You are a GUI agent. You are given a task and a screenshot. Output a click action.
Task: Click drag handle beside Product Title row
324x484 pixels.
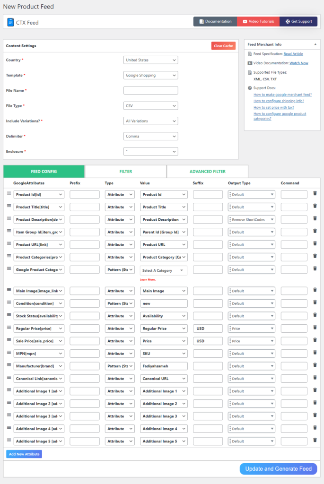click(x=9, y=206)
